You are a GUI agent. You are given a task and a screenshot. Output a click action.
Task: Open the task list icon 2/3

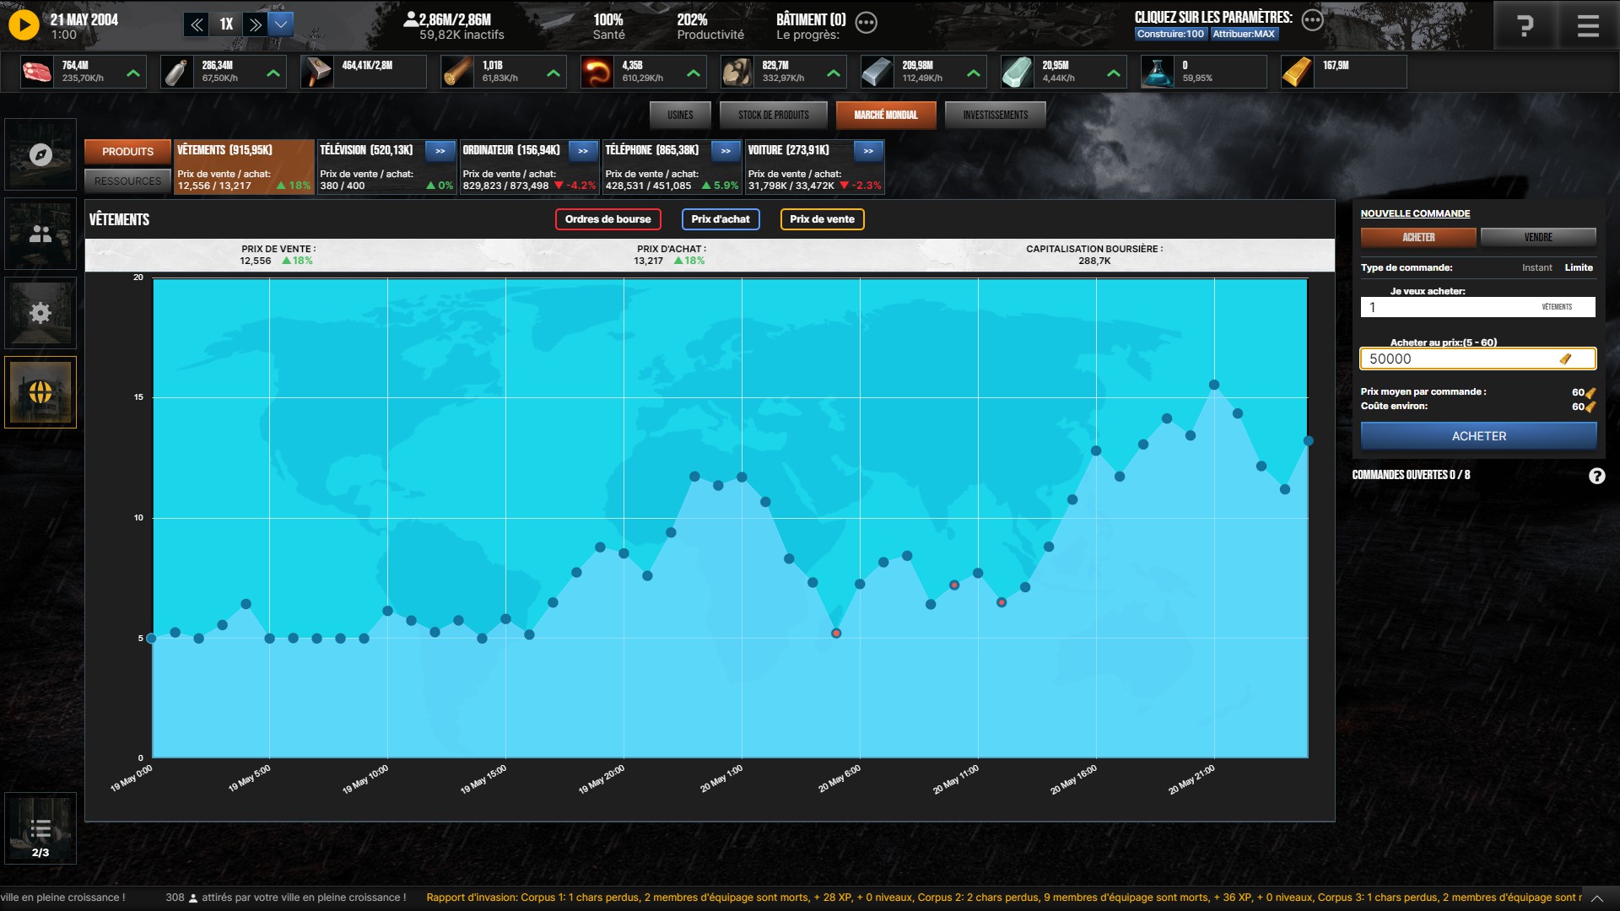(x=40, y=829)
